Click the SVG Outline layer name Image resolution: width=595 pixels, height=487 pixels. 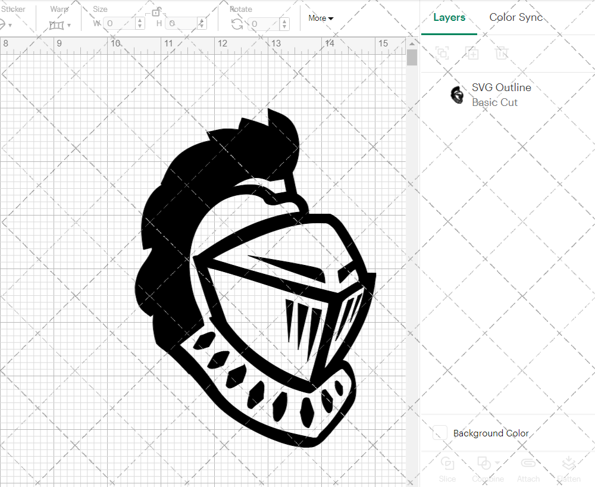click(x=501, y=87)
